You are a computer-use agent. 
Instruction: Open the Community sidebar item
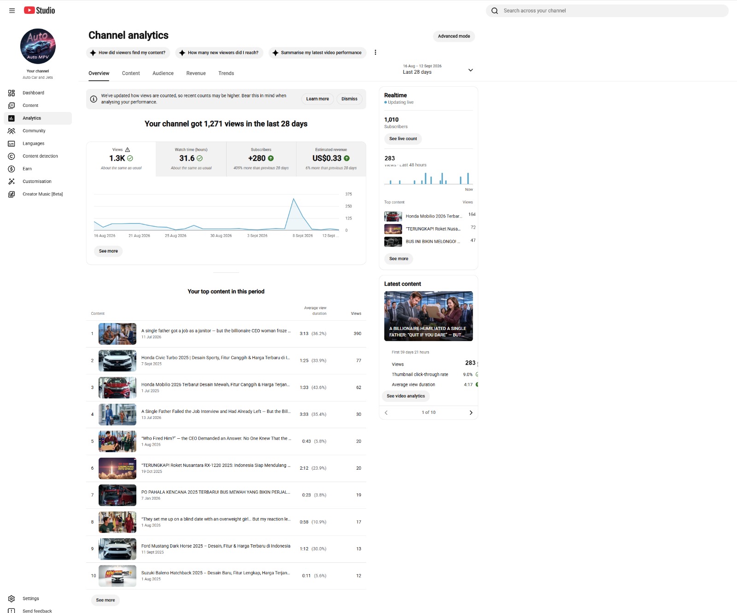pos(38,131)
